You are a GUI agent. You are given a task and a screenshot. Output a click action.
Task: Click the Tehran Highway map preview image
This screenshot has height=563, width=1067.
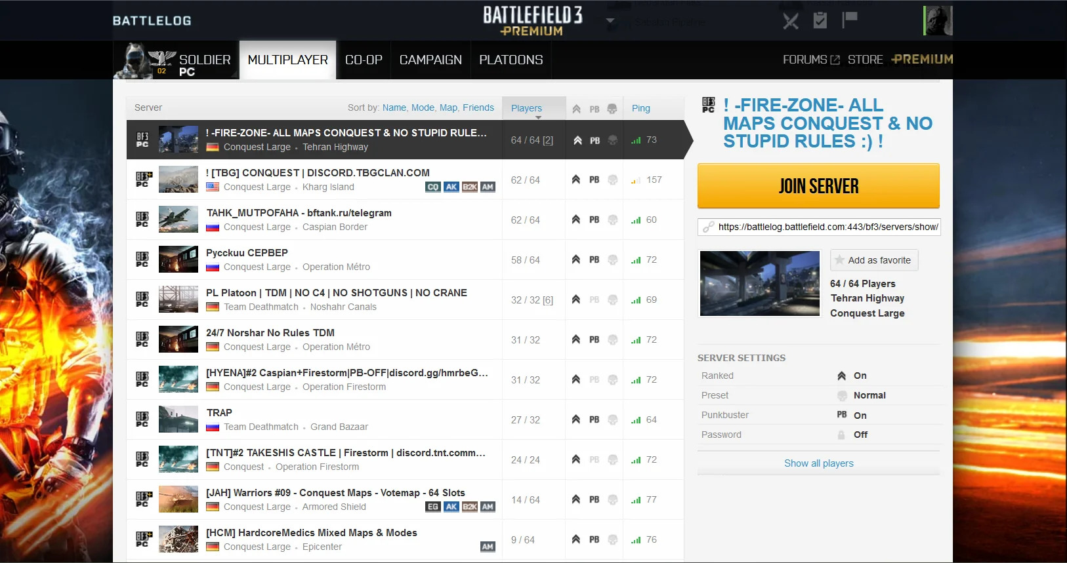(760, 283)
